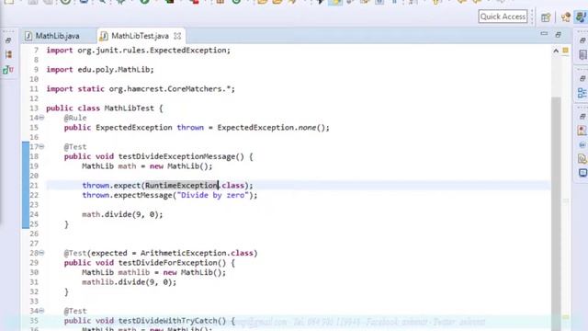588x331 pixels.
Task: Click 'thrown.expectMessage' on line 22
Action: [127, 195]
